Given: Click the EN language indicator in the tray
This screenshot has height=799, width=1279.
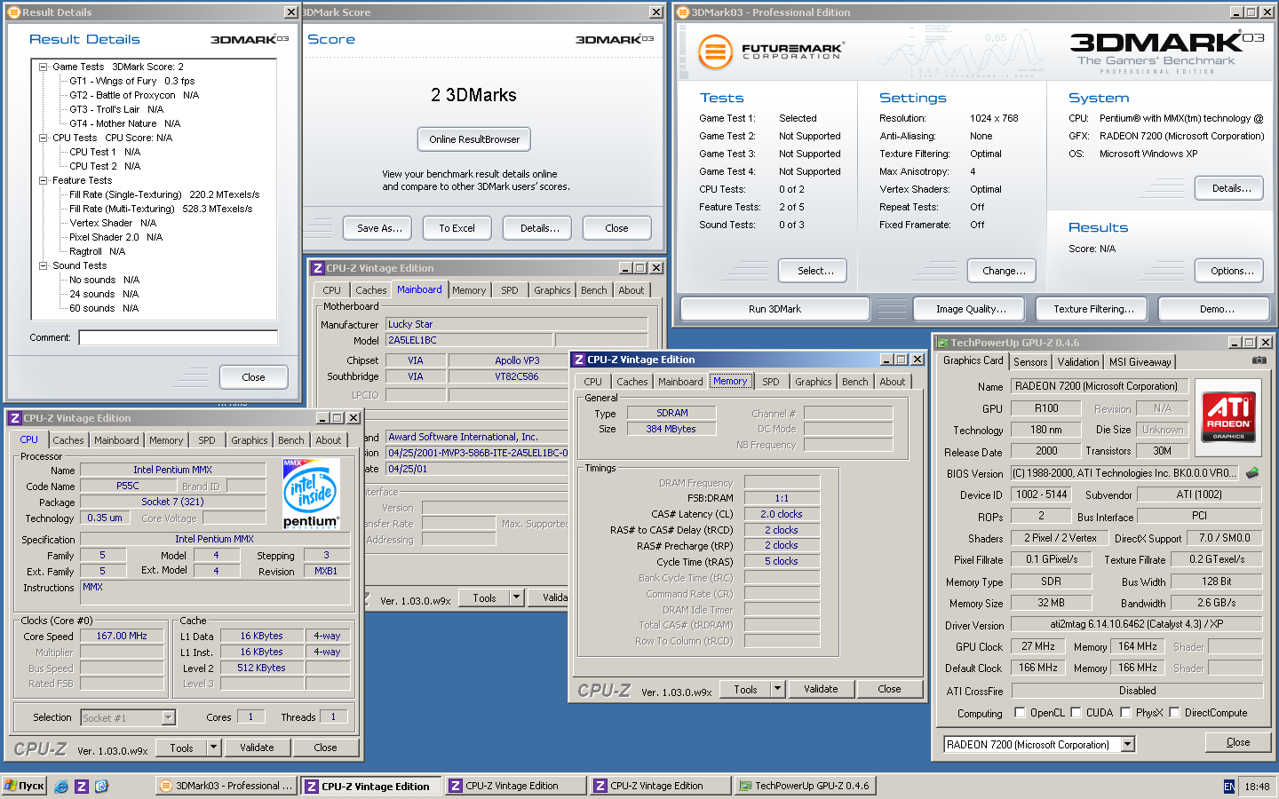Looking at the screenshot, I should 1229,787.
